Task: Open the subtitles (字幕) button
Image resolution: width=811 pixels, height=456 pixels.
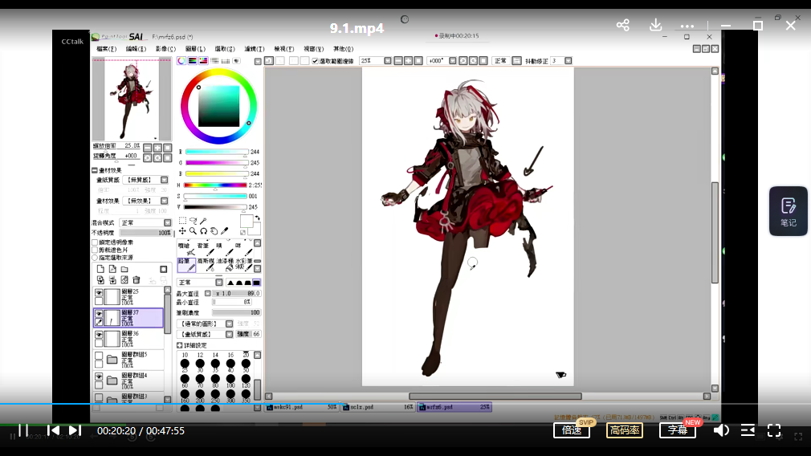Action: click(x=678, y=430)
